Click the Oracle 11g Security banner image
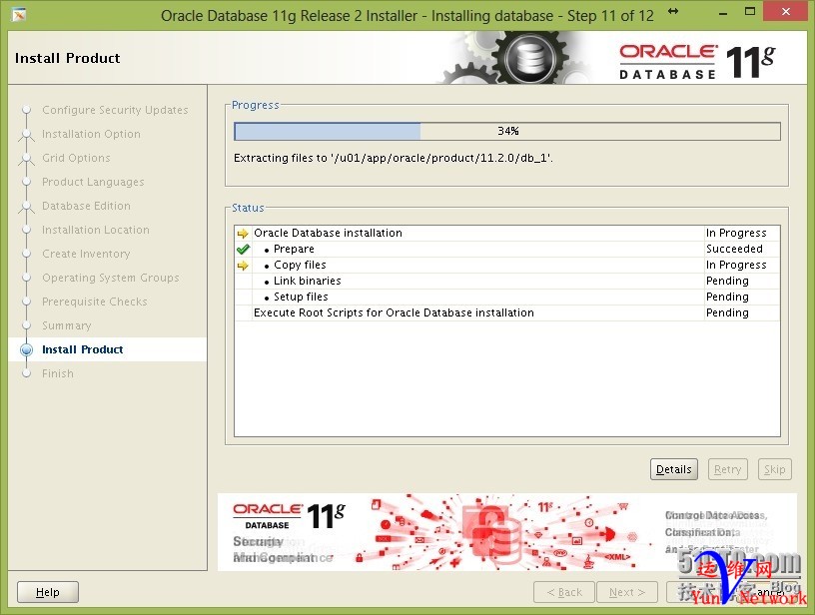Image resolution: width=815 pixels, height=615 pixels. pos(506,532)
